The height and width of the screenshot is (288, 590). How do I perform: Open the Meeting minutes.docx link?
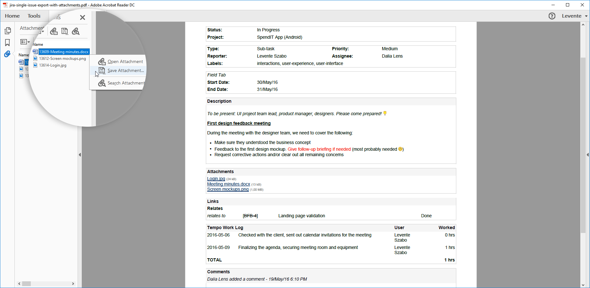point(228,184)
